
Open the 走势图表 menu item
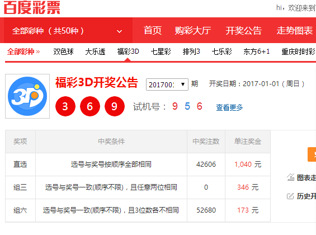click(x=295, y=31)
